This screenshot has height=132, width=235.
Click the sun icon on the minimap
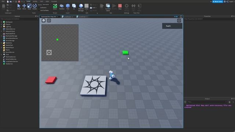(x=49, y=52)
